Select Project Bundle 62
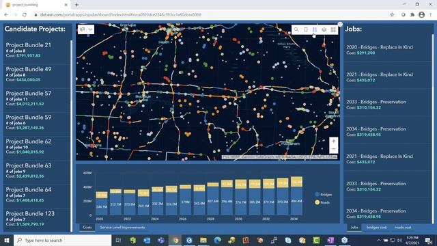437x246 pixels. (x=36, y=146)
